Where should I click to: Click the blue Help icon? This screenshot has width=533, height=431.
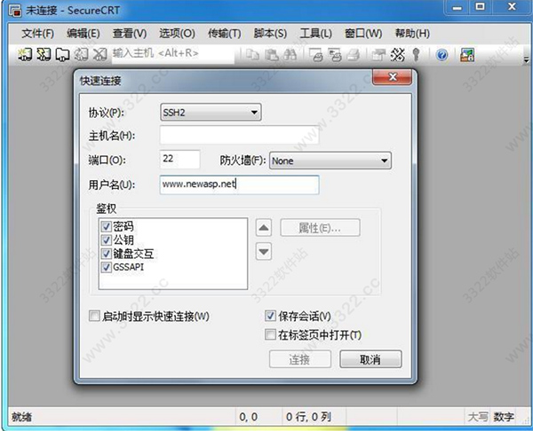(442, 55)
